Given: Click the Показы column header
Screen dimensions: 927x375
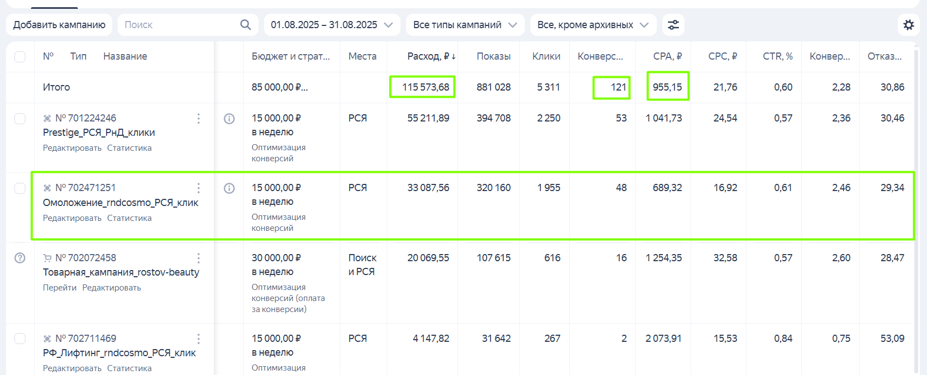Looking at the screenshot, I should pos(493,56).
